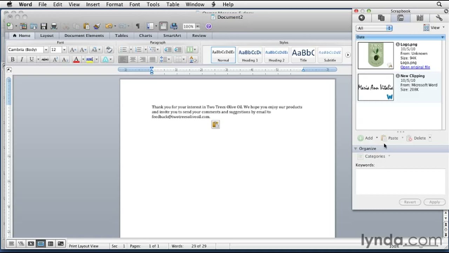Toggle Align Text Right
Viewport: 449px width, 253px height.
142,59
